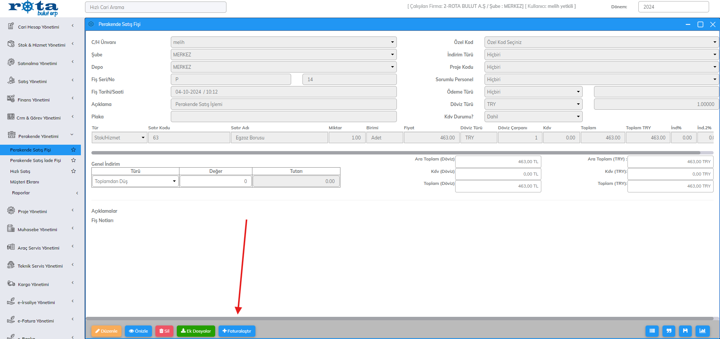Click the floppy disk save icon
720x339 pixels.
pyautogui.click(x=685, y=331)
